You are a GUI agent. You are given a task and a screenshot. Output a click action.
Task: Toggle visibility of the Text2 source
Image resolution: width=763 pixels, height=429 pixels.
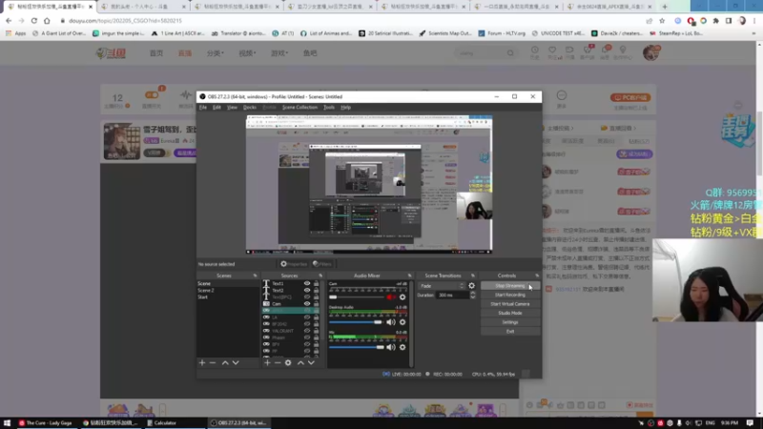click(x=307, y=291)
